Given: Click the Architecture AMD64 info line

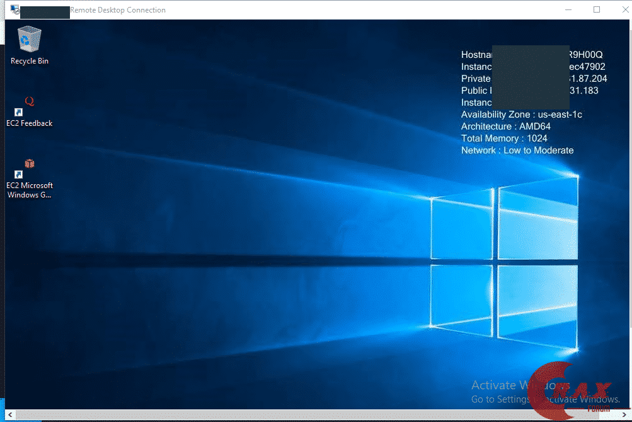Looking at the screenshot, I should [505, 126].
